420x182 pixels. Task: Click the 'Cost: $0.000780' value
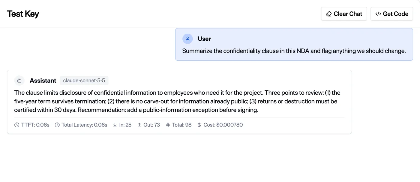click(223, 125)
